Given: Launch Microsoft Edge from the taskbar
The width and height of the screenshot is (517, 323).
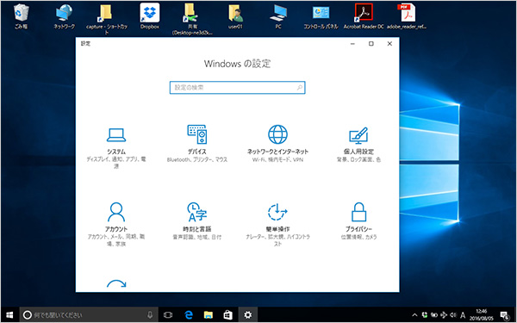Looking at the screenshot, I should coord(188,315).
